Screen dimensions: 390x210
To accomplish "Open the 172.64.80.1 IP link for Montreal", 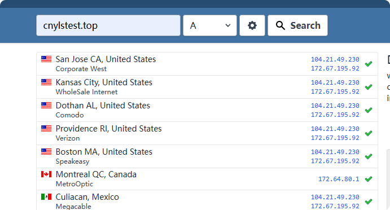I will (x=339, y=179).
